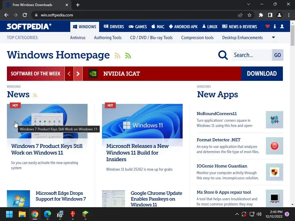The width and height of the screenshot is (295, 221).
Task: Open the Minecraft block icon on taskbar
Action: coord(85,214)
